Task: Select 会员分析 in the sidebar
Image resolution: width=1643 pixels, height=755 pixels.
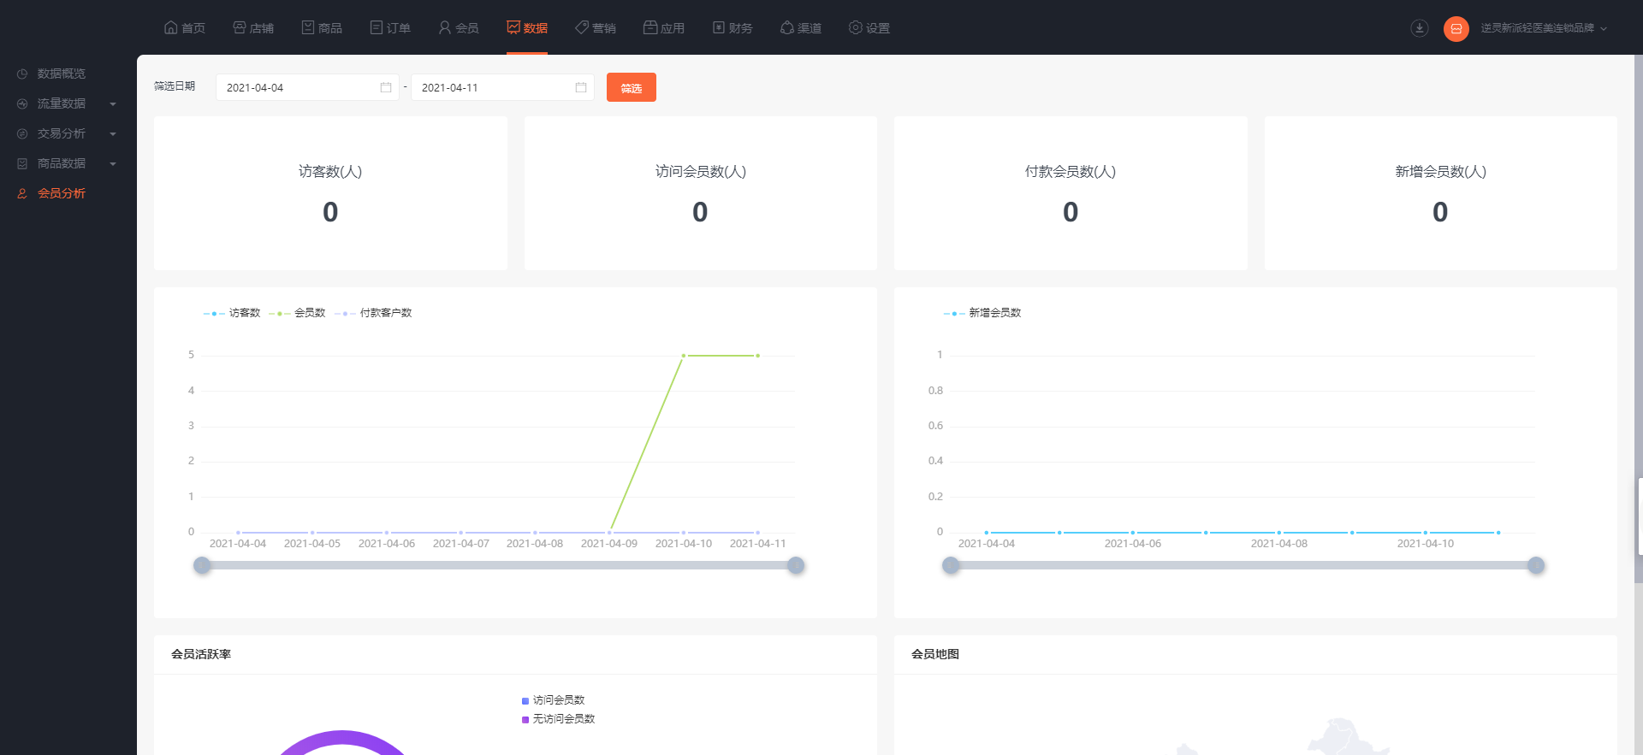Action: [x=62, y=193]
